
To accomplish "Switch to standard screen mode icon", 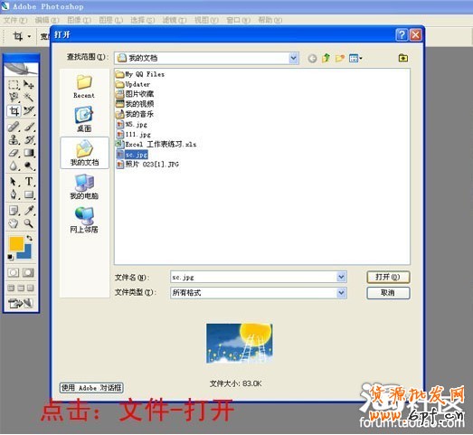I will (11, 288).
